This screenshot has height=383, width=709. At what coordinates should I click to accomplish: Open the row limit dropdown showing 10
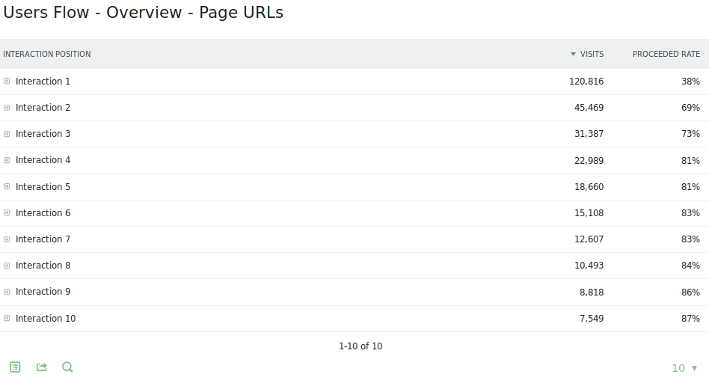684,368
